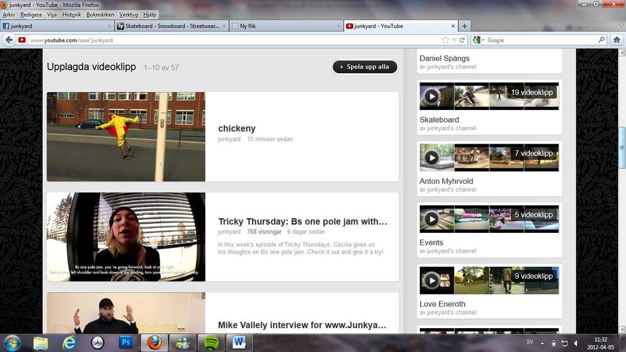Open the Anton Myhrvold playlist title link
This screenshot has width=626, height=352.
pyautogui.click(x=446, y=181)
